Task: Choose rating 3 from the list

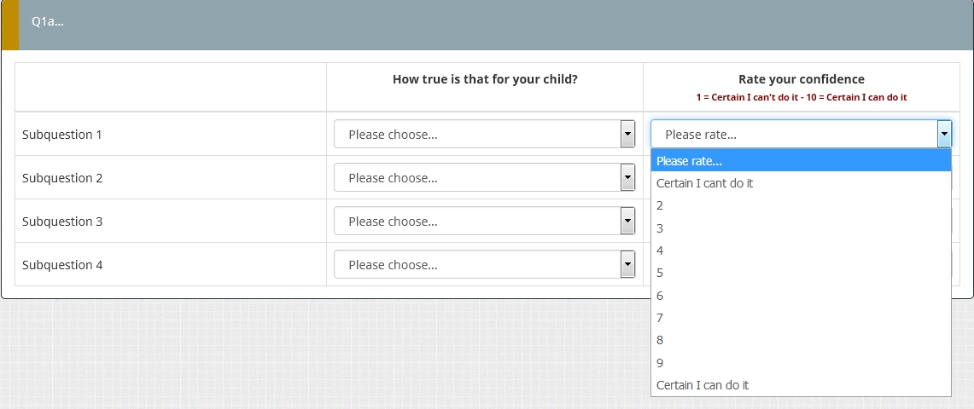Action: (x=801, y=228)
